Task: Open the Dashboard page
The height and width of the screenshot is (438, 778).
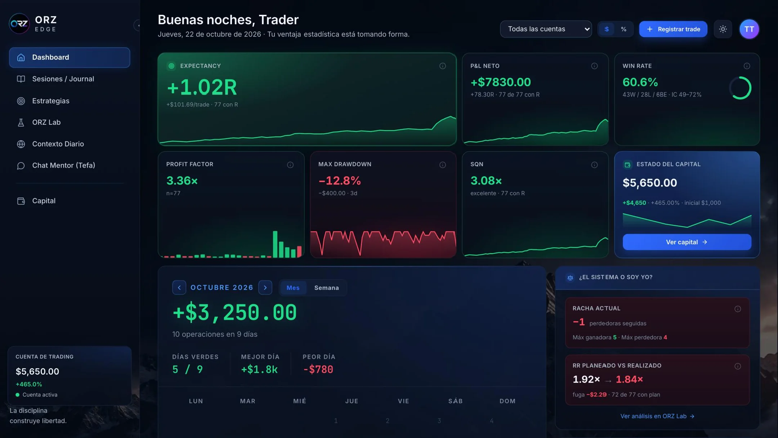Action: coord(70,57)
